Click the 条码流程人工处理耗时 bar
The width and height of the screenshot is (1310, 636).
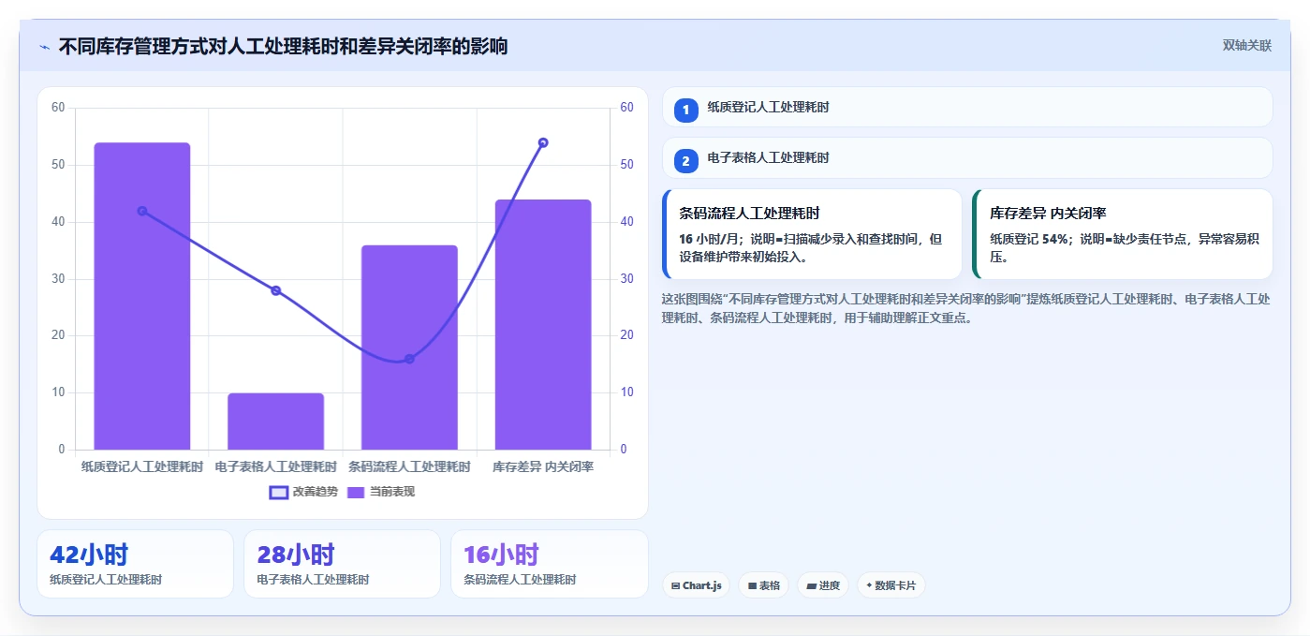click(409, 348)
